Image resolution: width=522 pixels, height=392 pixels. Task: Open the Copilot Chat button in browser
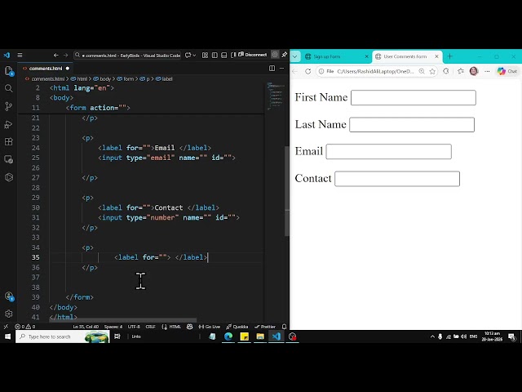507,71
